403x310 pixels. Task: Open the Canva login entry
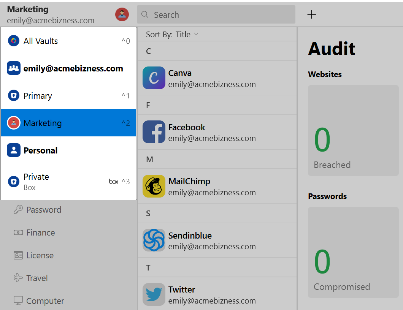pos(217,78)
